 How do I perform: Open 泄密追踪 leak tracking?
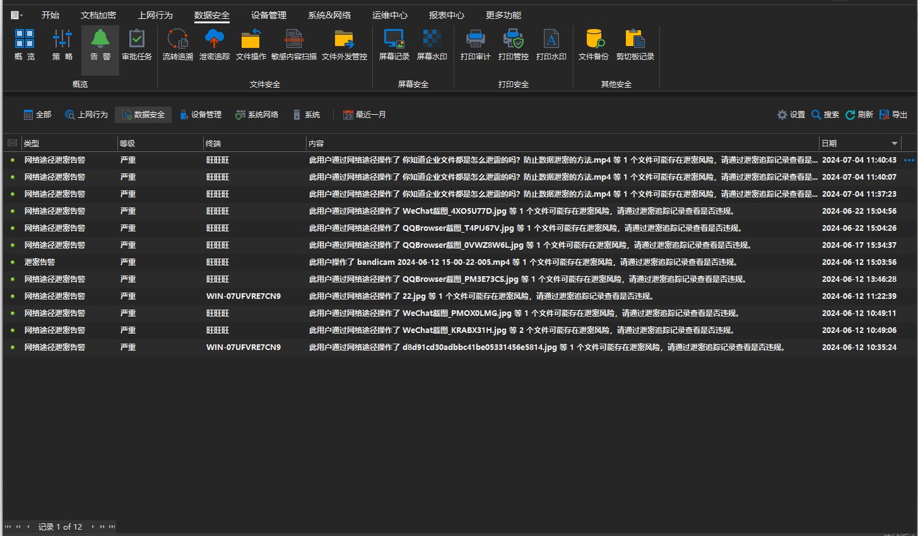[215, 45]
